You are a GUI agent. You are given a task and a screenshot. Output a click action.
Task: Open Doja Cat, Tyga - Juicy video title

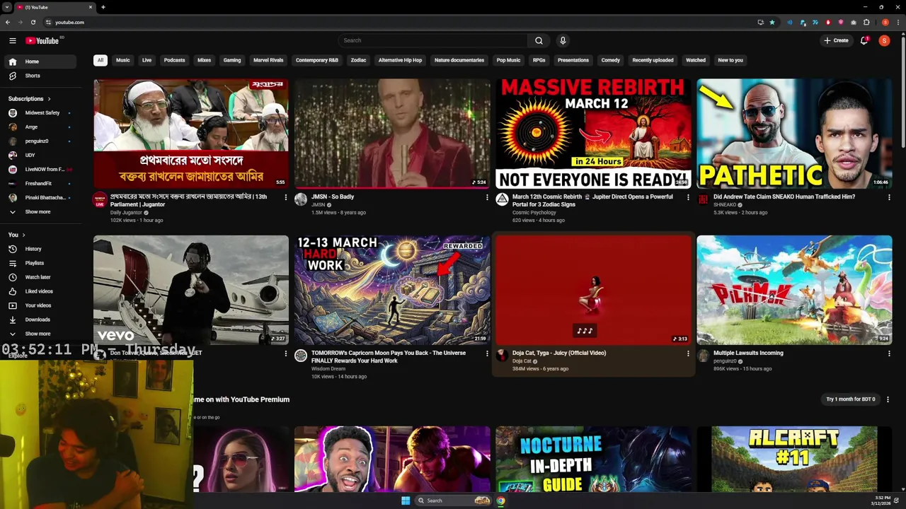(559, 353)
